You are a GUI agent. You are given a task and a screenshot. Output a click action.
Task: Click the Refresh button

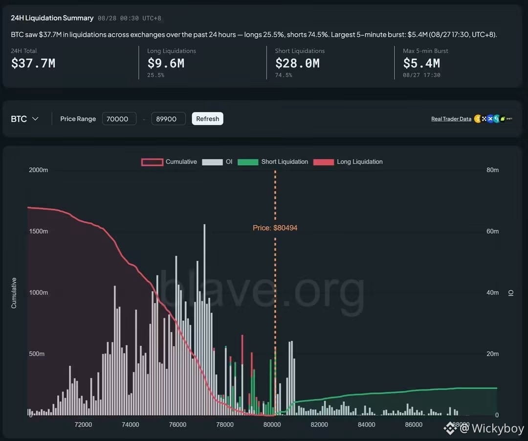tap(207, 119)
